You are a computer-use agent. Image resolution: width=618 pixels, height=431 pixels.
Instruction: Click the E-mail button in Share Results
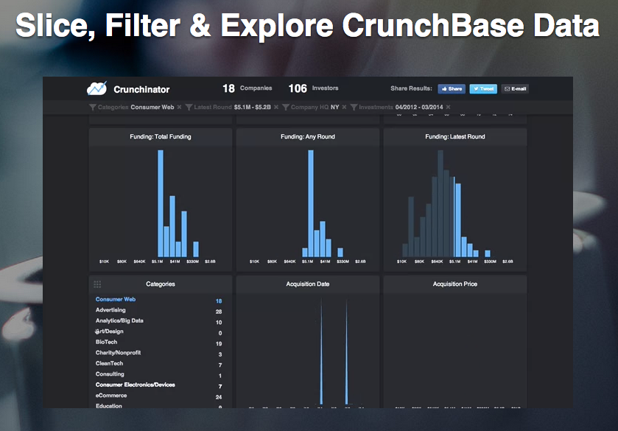[515, 88]
